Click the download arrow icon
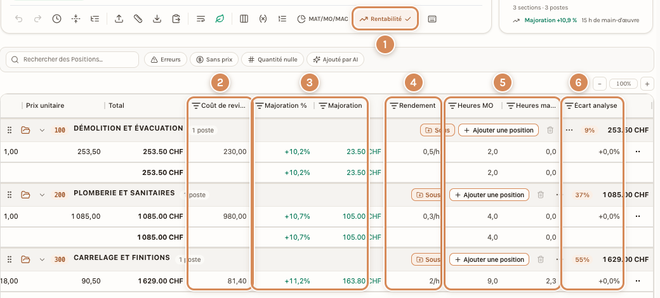The width and height of the screenshot is (660, 298). [x=157, y=19]
